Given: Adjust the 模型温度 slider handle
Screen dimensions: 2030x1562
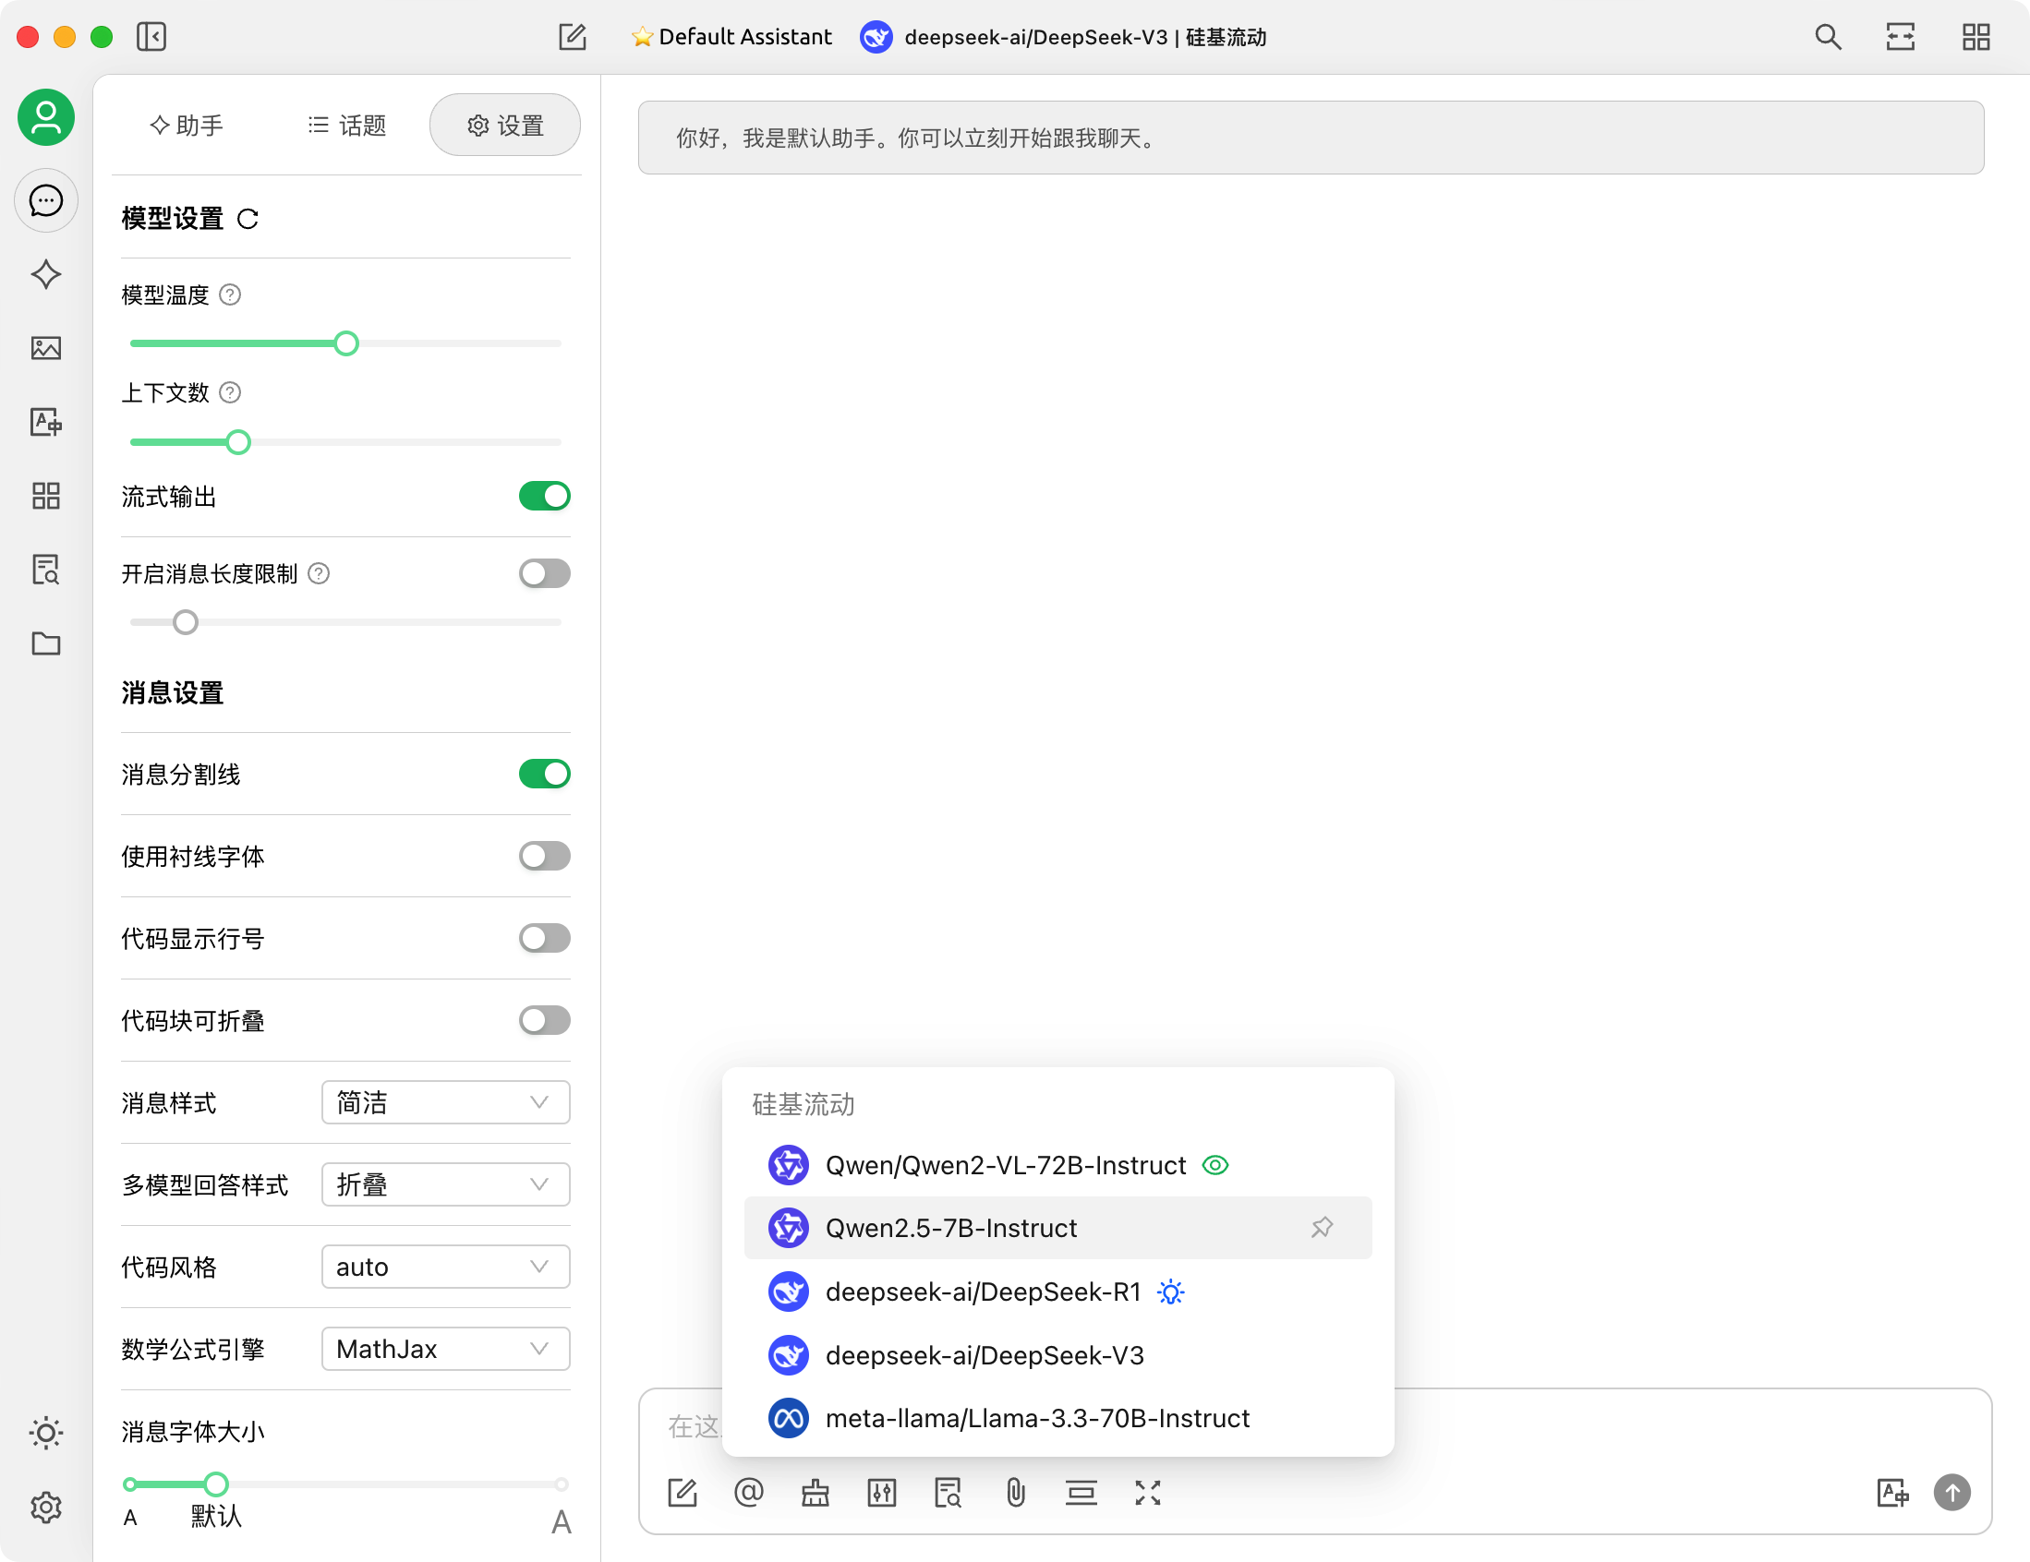Looking at the screenshot, I should coord(345,343).
